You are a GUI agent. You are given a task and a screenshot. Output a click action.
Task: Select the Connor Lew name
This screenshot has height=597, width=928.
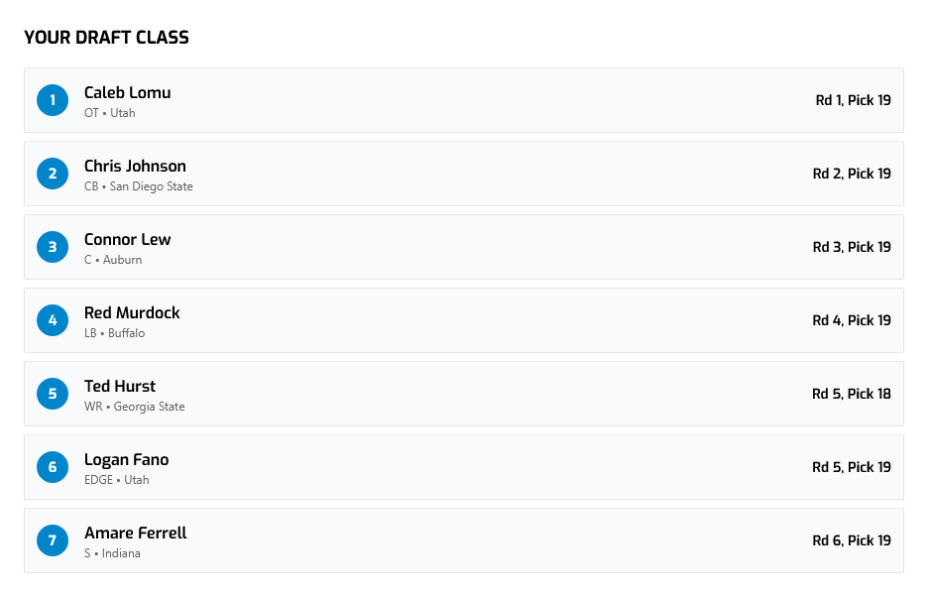coord(127,239)
